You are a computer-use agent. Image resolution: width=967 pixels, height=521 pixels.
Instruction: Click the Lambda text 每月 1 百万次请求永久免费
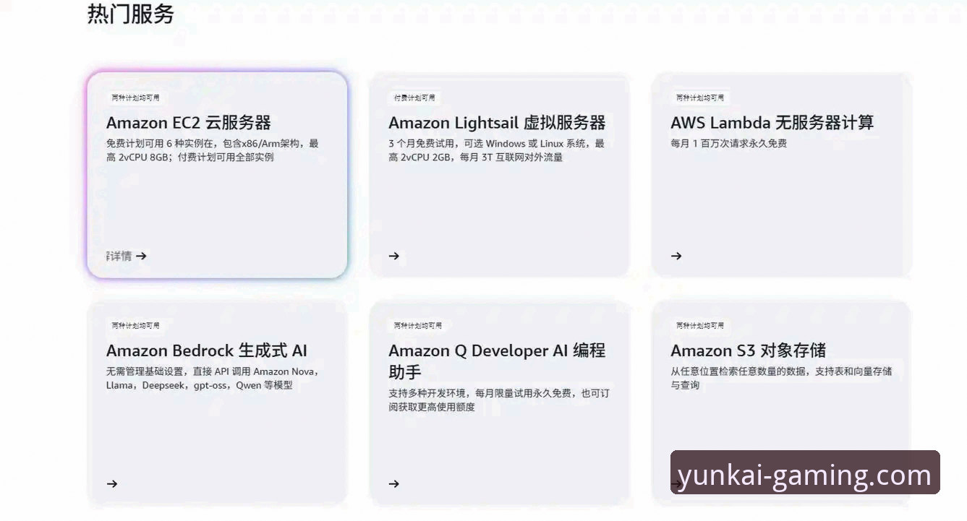point(728,144)
